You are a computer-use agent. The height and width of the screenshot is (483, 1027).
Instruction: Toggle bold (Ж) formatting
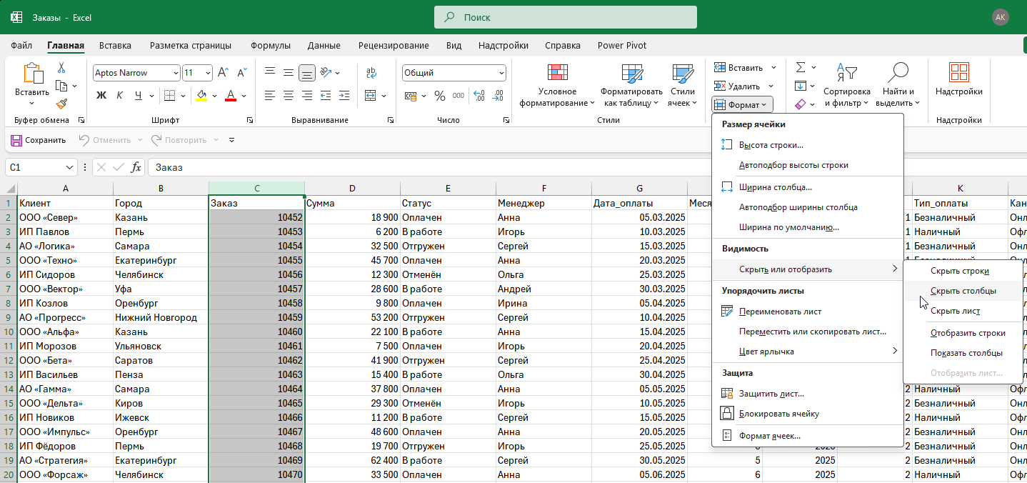[101, 96]
